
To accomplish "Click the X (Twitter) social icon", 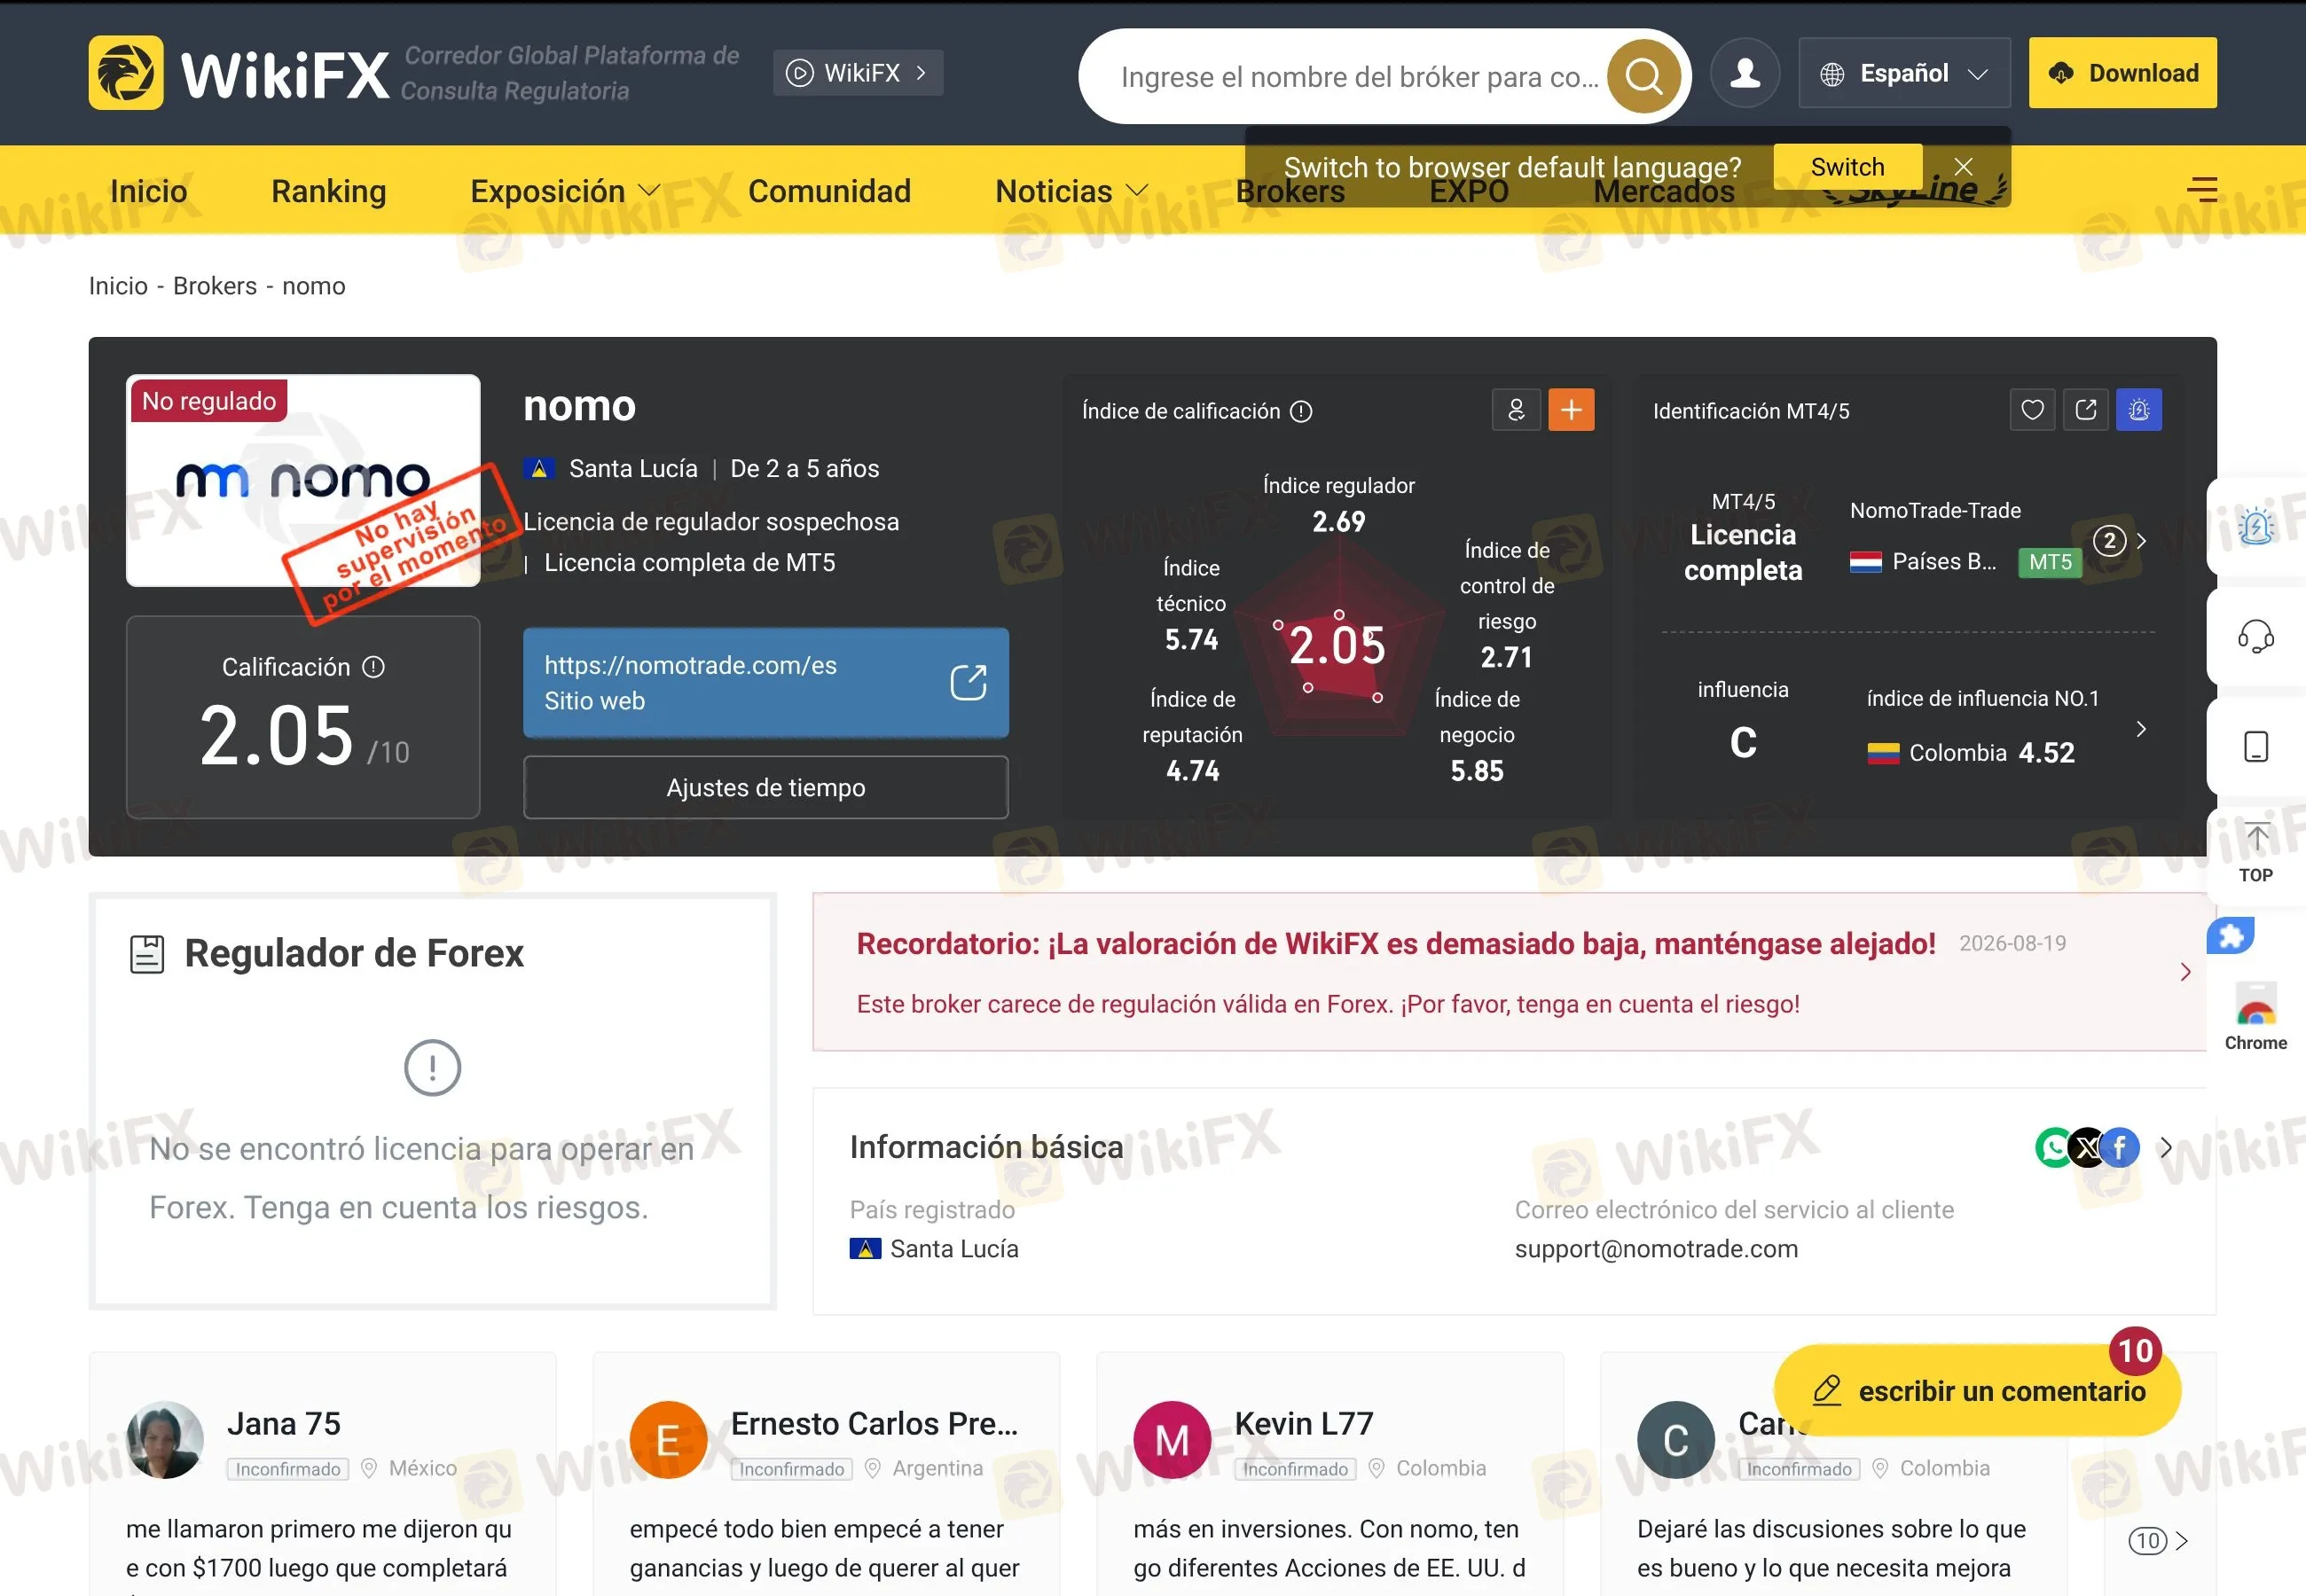I will pos(2087,1148).
